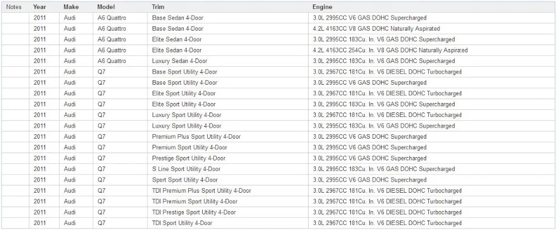Select the Premium Plus Sport Utility 4-Door row
This screenshot has height=230, width=557.
pyautogui.click(x=278, y=136)
